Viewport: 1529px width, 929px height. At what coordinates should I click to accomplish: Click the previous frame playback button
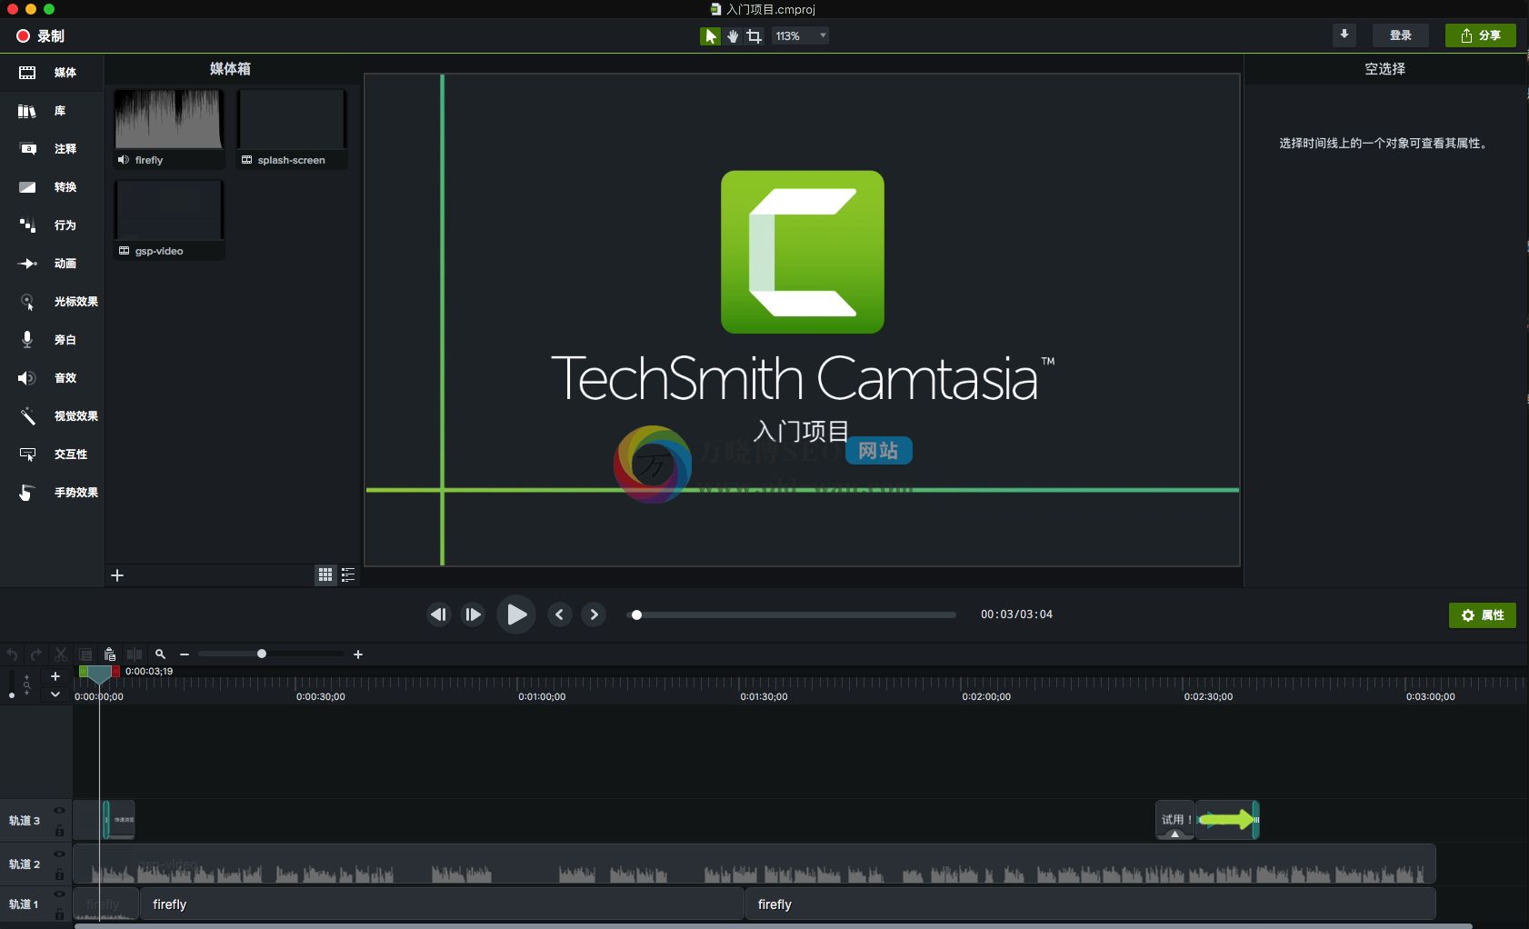pyautogui.click(x=439, y=614)
